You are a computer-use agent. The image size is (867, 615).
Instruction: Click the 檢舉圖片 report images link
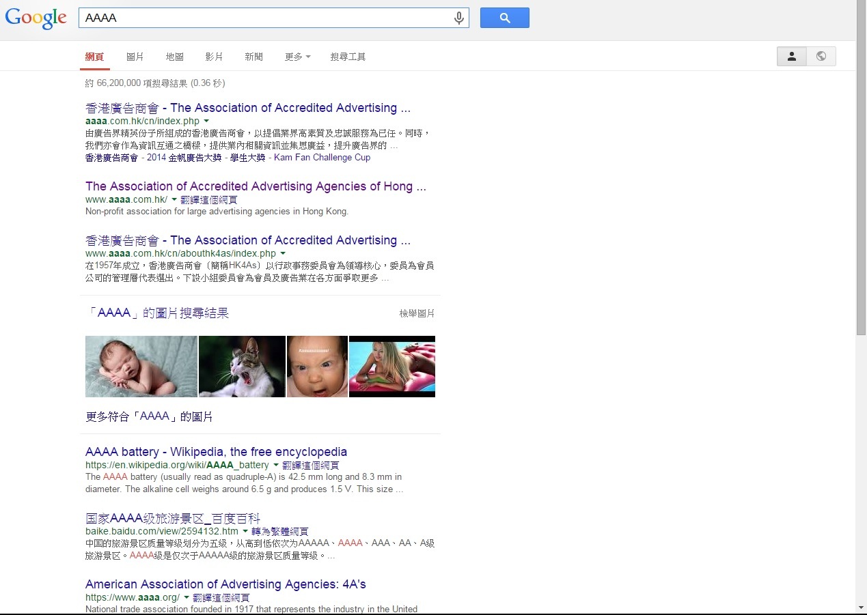417,313
